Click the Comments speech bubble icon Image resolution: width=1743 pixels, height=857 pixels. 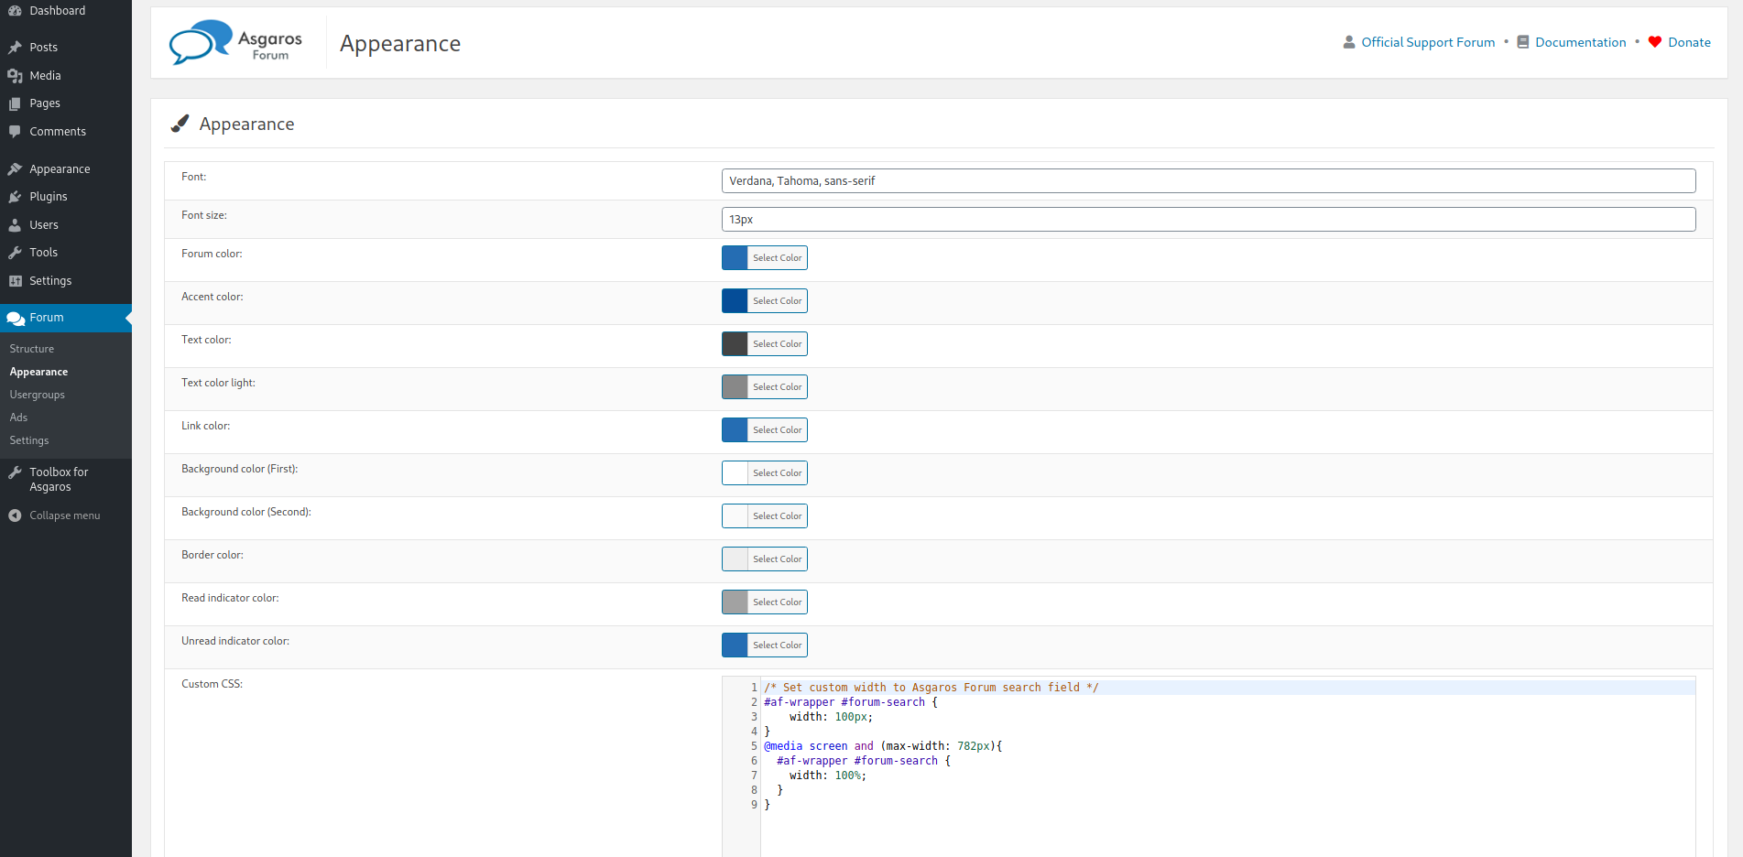16,131
